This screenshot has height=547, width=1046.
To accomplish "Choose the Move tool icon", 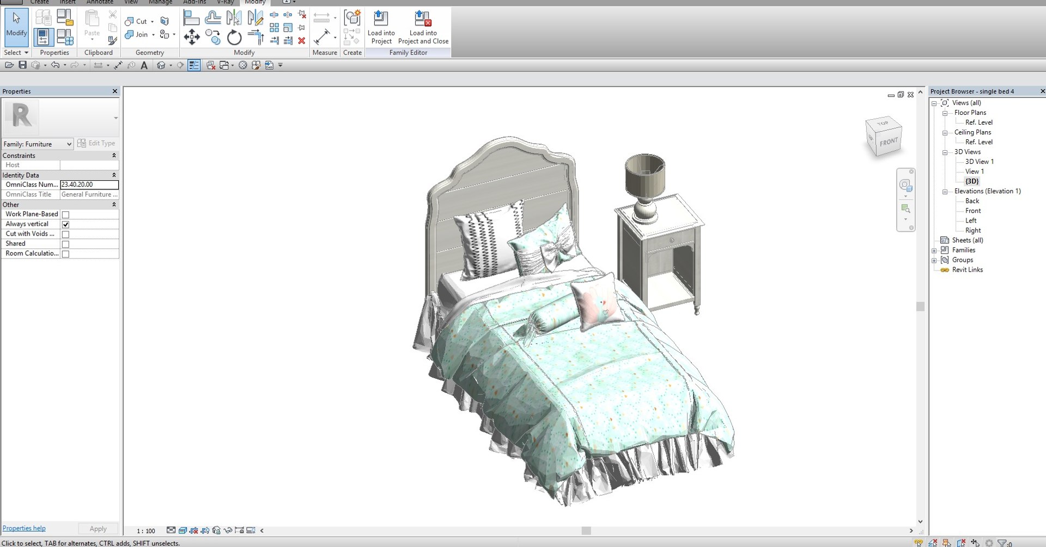I will point(191,37).
